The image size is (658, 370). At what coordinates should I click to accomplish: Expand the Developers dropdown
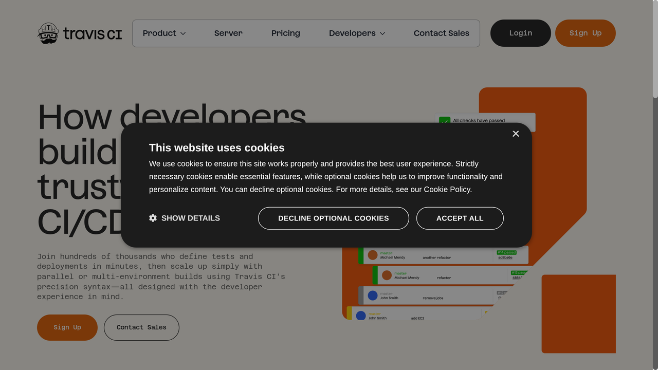[x=357, y=33]
